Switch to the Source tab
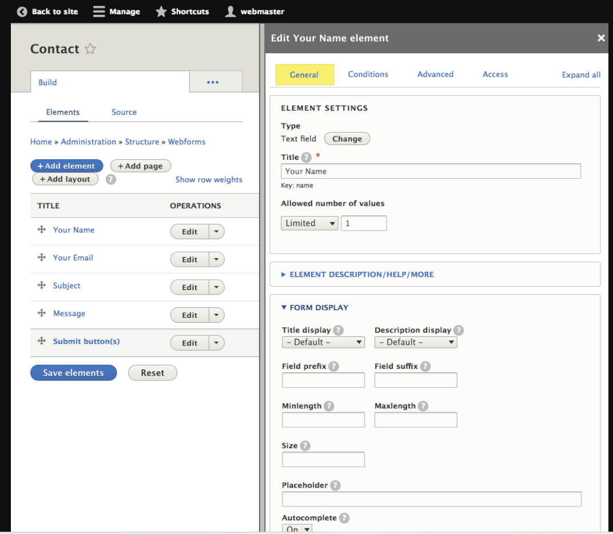 (x=124, y=112)
